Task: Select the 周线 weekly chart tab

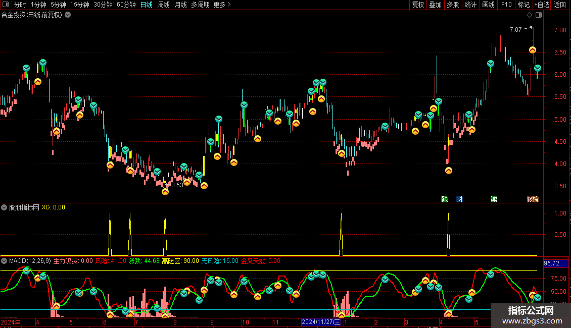Action: pyautogui.click(x=164, y=5)
